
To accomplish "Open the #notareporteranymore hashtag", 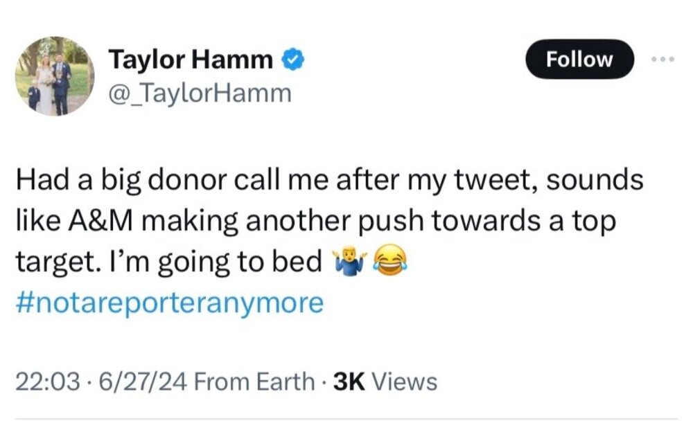I will pos(169,303).
